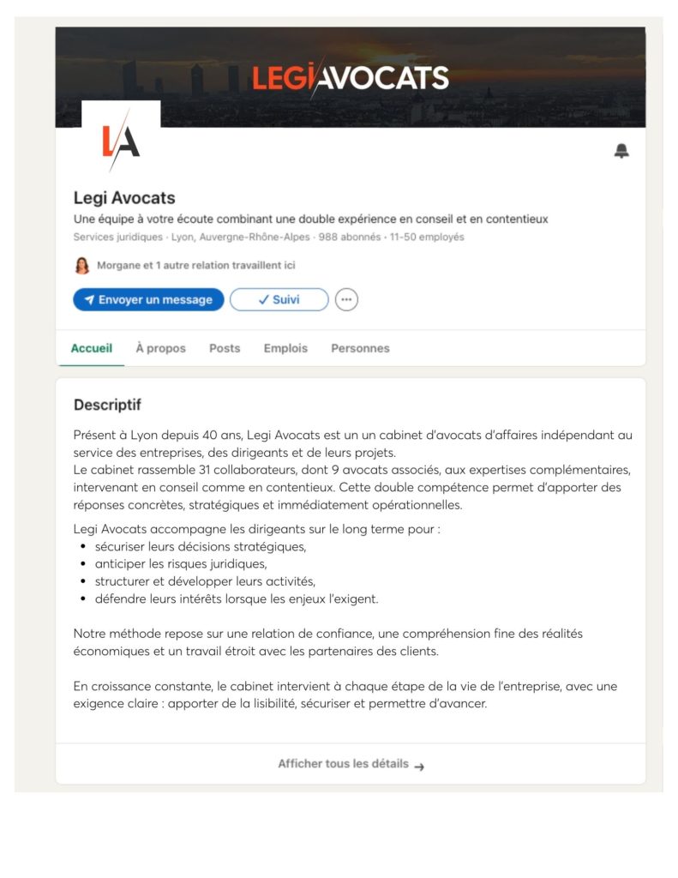
Task: Click the paper plane icon on message button
Action: pyautogui.click(x=89, y=300)
